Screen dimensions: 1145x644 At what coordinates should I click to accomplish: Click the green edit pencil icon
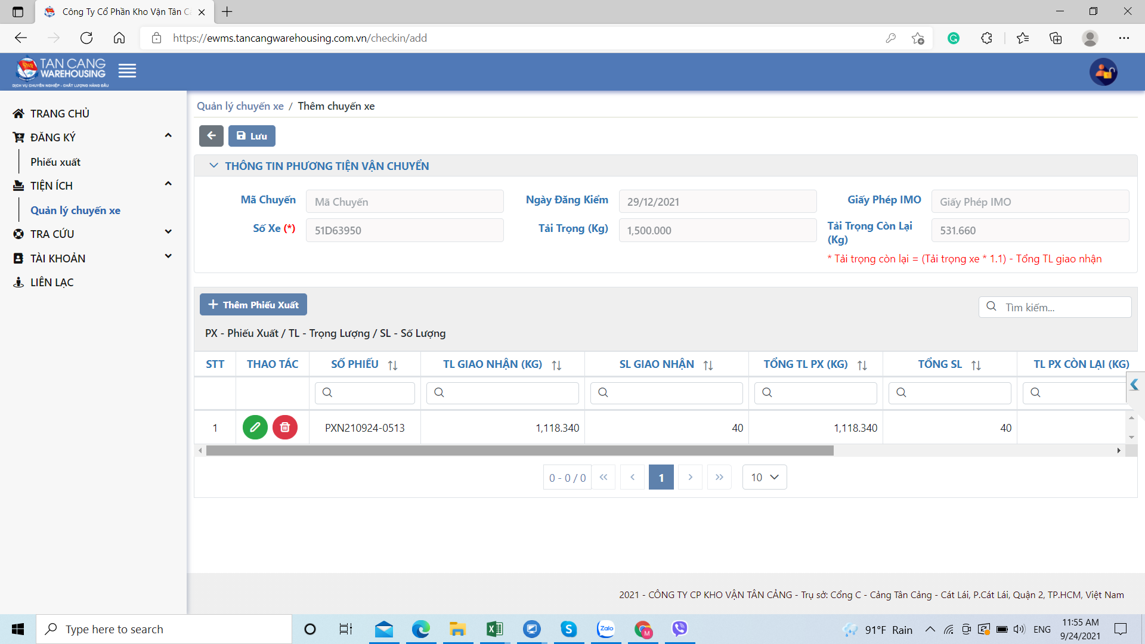(255, 427)
